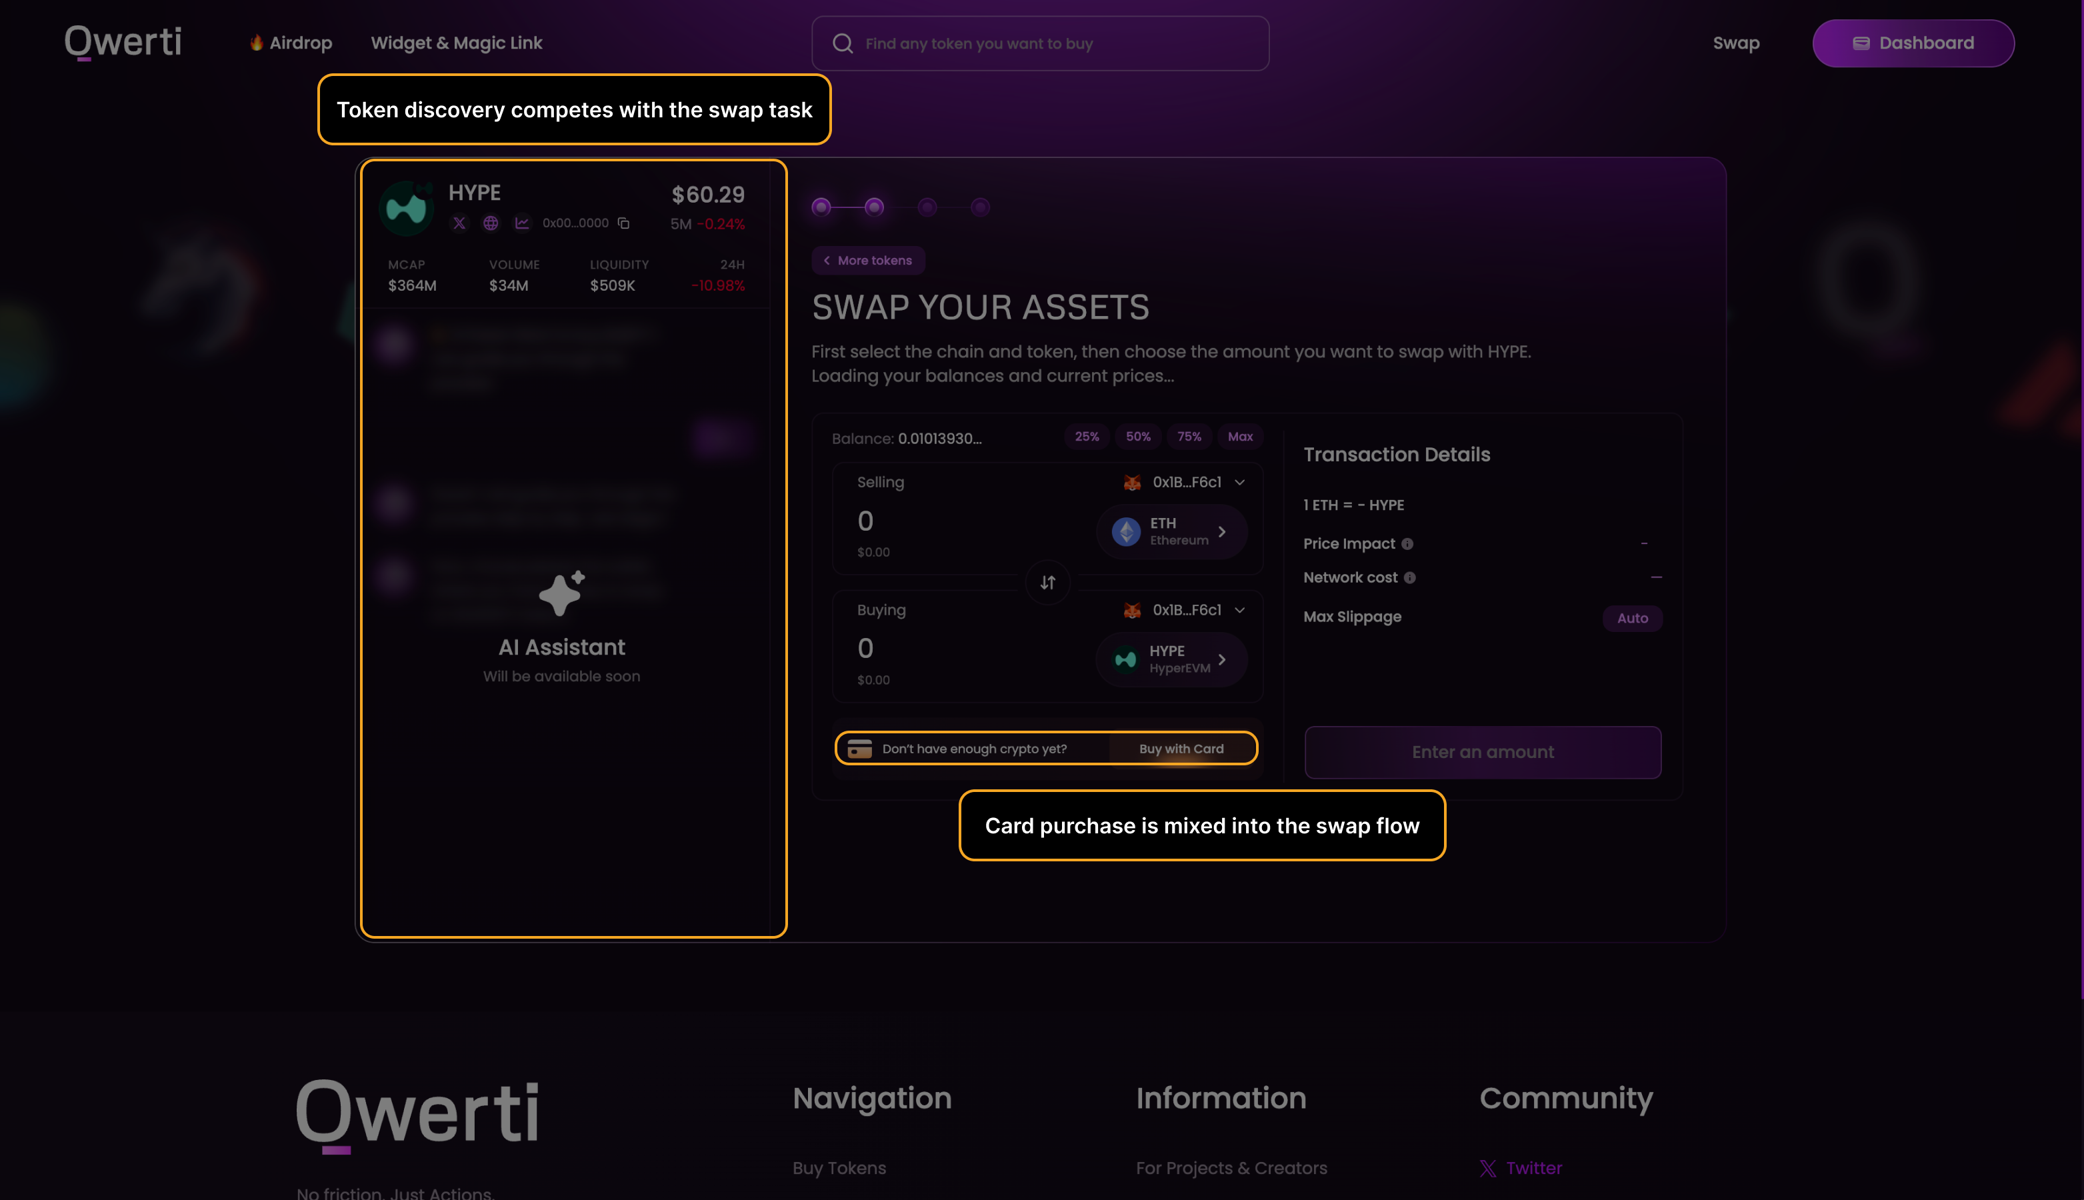Image resolution: width=2084 pixels, height=1200 pixels.
Task: Select first progress step dot
Action: click(x=821, y=207)
